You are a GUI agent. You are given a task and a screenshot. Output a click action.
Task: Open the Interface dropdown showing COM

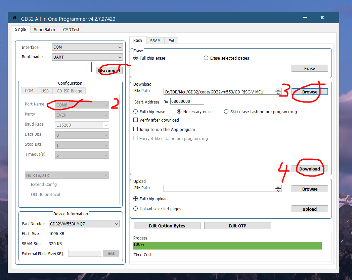pyautogui.click(x=87, y=47)
